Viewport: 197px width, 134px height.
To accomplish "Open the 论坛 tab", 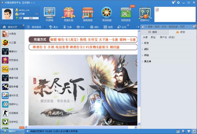I will [122, 27].
